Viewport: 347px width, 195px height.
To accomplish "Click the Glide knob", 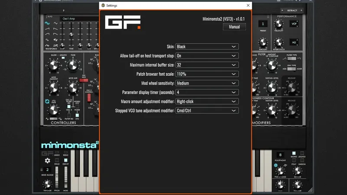I will 53,65.
